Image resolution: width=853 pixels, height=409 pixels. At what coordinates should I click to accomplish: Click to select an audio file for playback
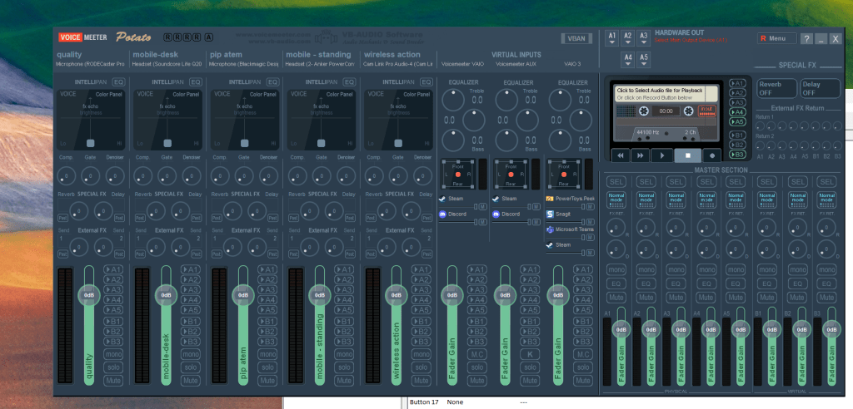666,93
